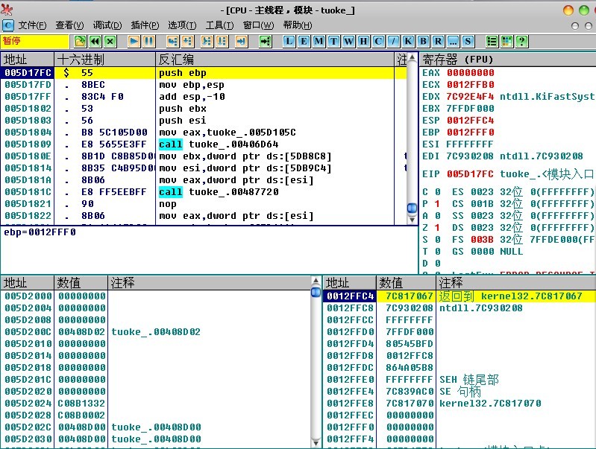This screenshot has height=449, width=596.
Task: Select stack row 0012FFC4 返回到 kernel32.7C817067
Action: pos(459,296)
